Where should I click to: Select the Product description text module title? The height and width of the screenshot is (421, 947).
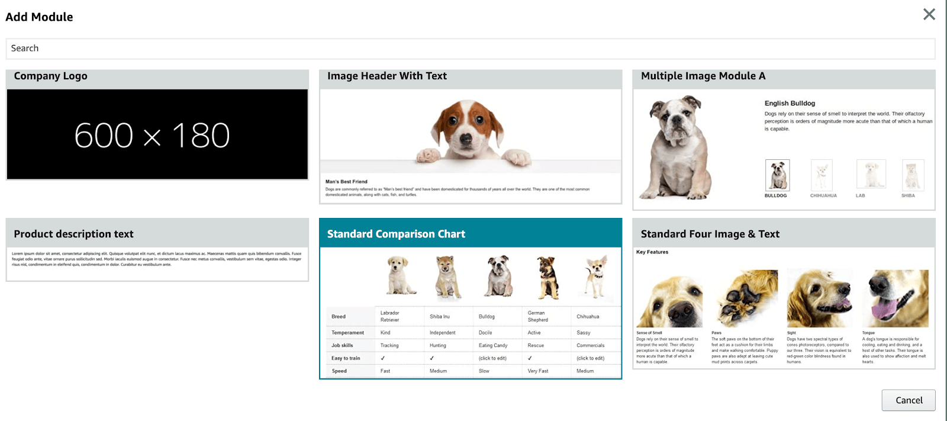pyautogui.click(x=74, y=234)
